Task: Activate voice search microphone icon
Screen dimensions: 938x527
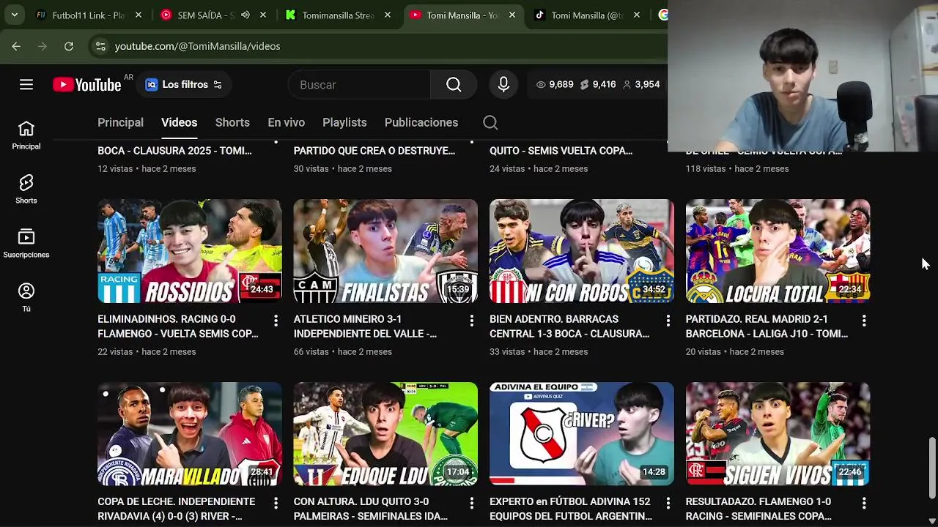Action: 503,85
